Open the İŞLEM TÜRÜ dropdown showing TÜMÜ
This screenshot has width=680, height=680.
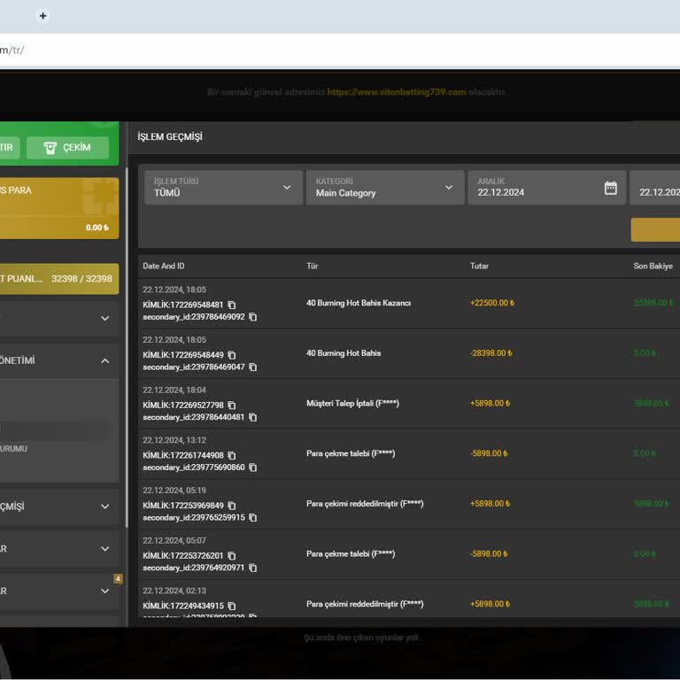(x=223, y=188)
